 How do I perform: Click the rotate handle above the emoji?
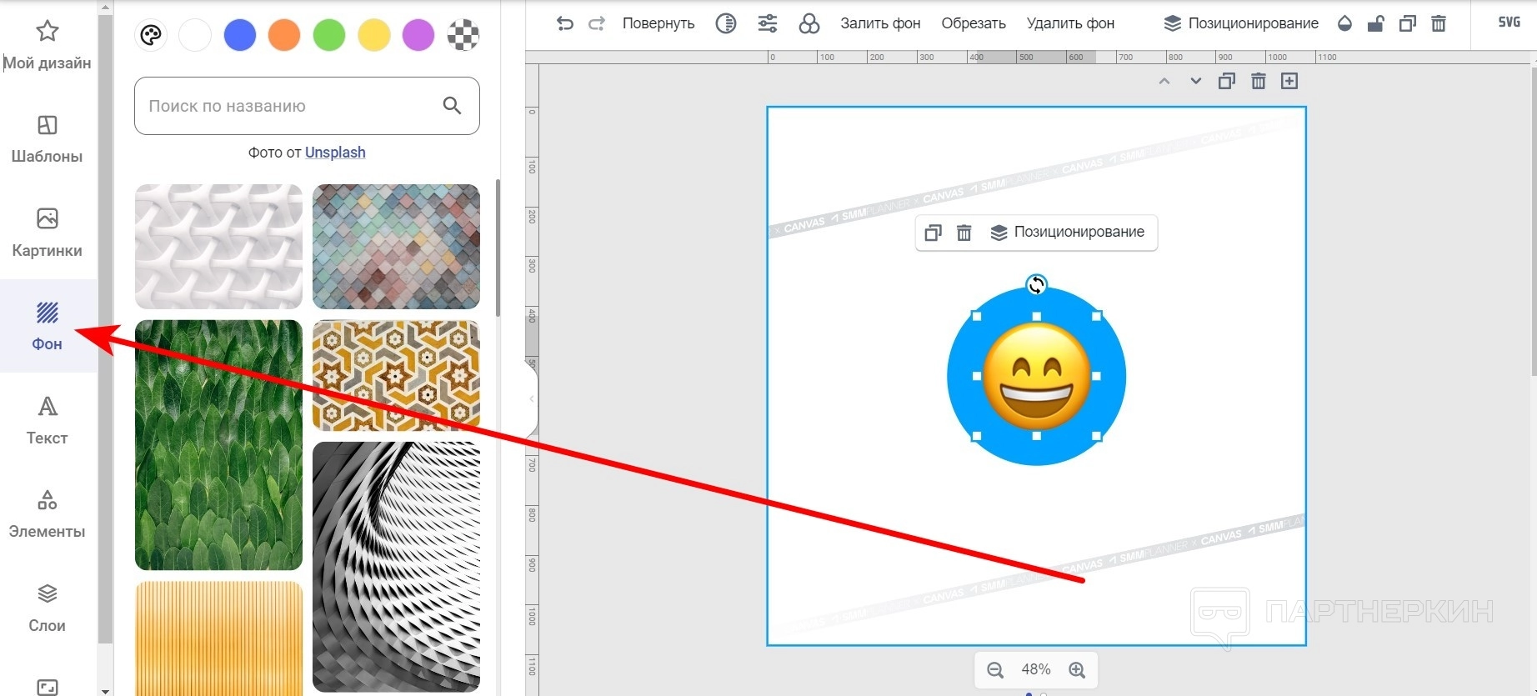click(1036, 285)
